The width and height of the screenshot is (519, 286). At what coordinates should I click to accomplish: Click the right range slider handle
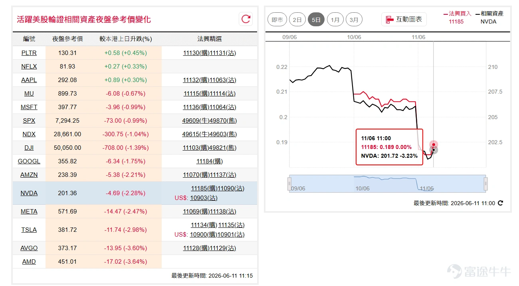point(485,184)
